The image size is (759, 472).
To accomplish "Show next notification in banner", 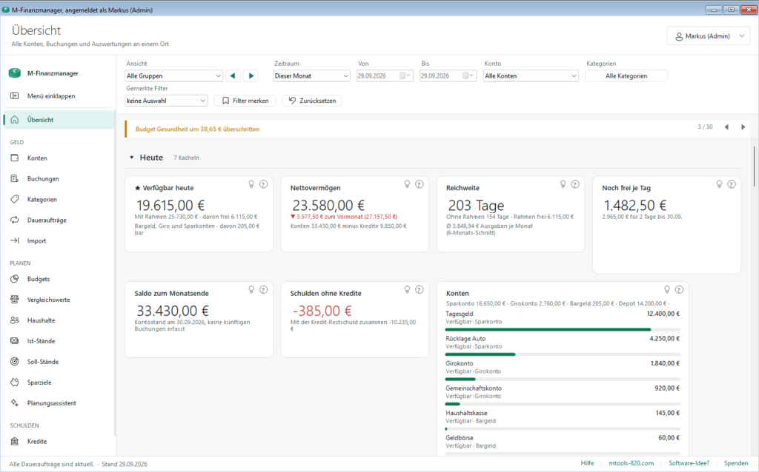I will click(743, 127).
